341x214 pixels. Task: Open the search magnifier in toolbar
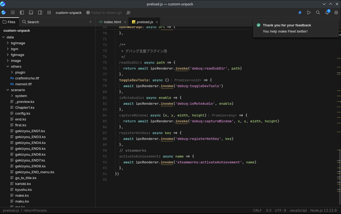tap(318, 13)
